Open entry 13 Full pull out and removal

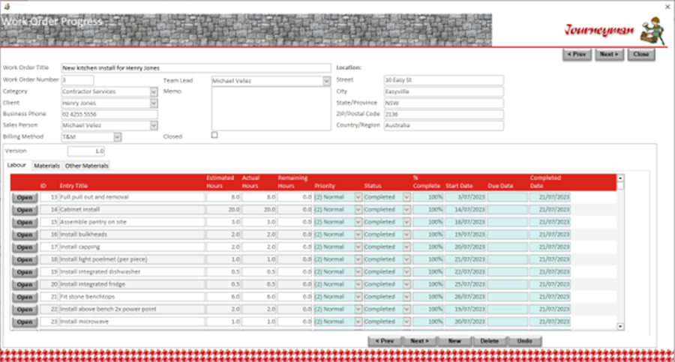click(x=25, y=198)
